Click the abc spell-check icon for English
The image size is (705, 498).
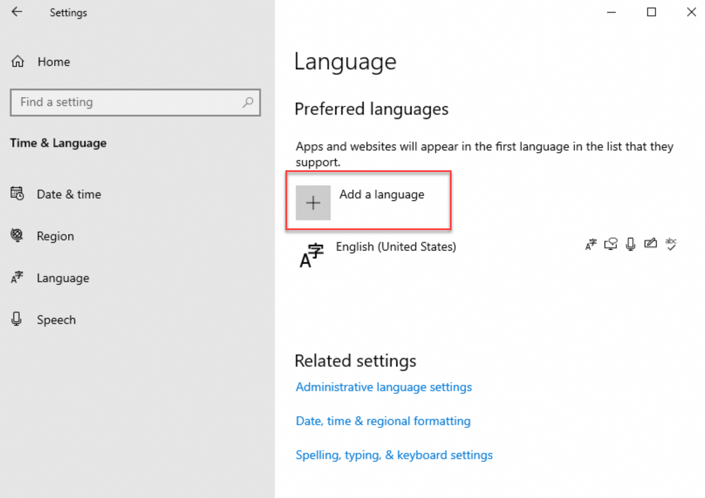[x=671, y=245]
